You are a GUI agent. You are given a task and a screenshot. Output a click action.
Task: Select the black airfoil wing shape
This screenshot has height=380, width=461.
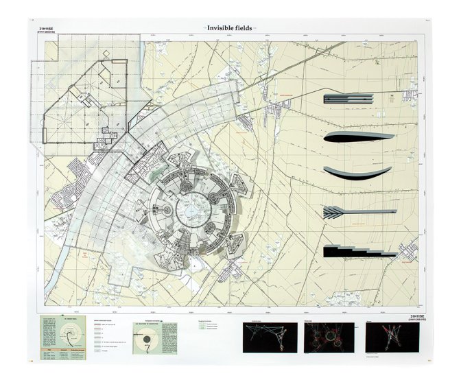tap(358, 138)
